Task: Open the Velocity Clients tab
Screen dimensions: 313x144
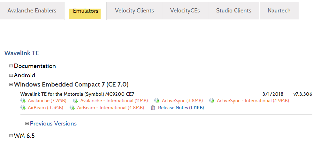Action: click(x=134, y=11)
